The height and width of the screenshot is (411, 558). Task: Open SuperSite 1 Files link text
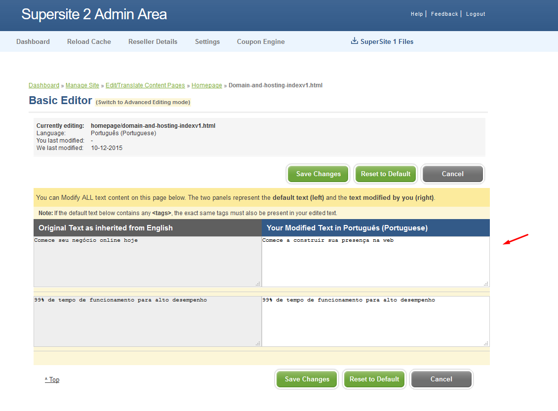[x=387, y=41]
